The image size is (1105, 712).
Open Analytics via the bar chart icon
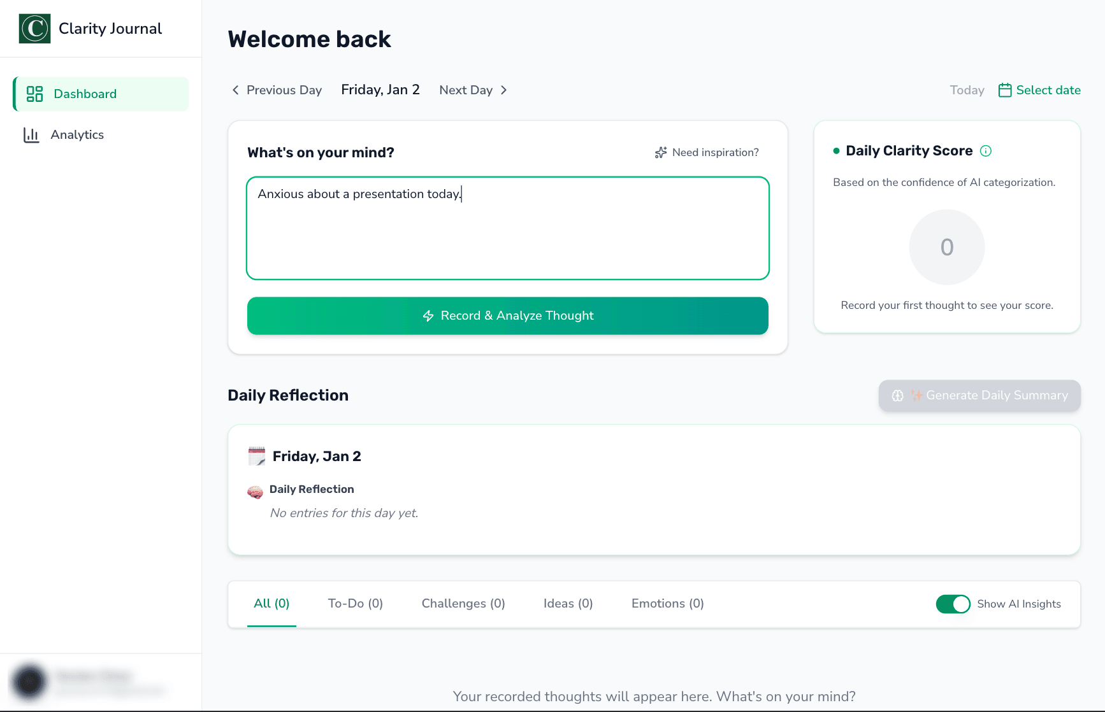click(x=32, y=134)
